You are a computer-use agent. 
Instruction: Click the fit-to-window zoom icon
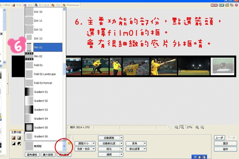[182, 127]
